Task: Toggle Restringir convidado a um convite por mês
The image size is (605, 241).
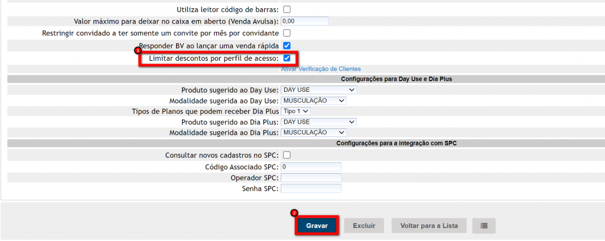Action: pos(287,32)
